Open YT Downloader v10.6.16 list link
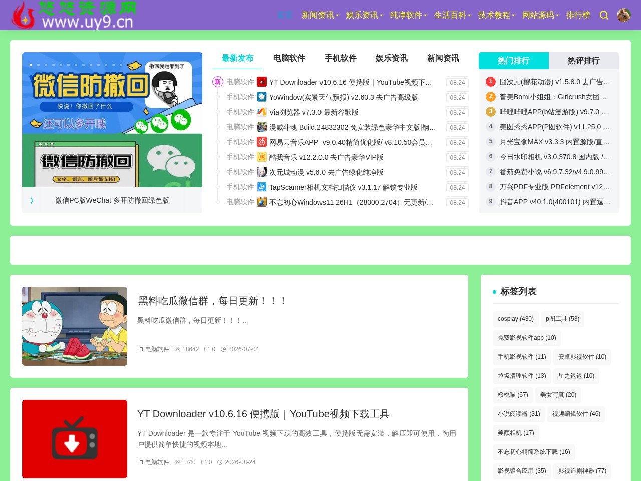 coord(351,82)
